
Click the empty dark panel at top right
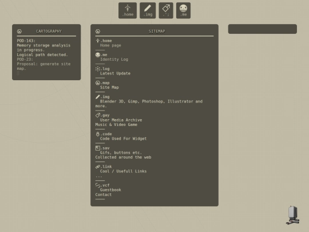(263, 29)
